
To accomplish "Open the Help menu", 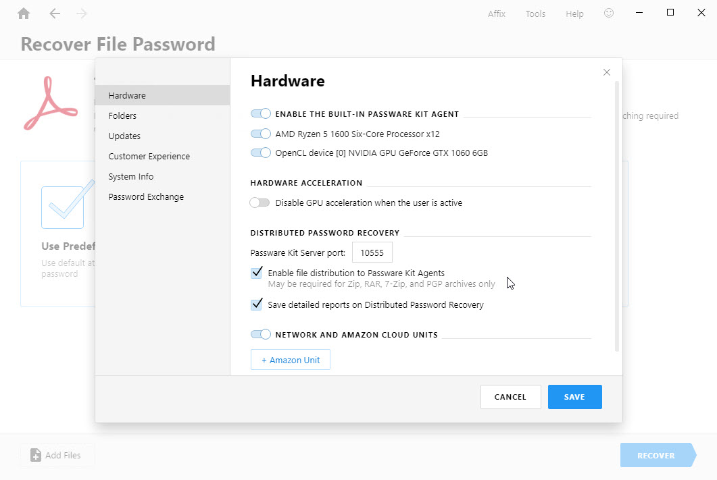I will (574, 14).
